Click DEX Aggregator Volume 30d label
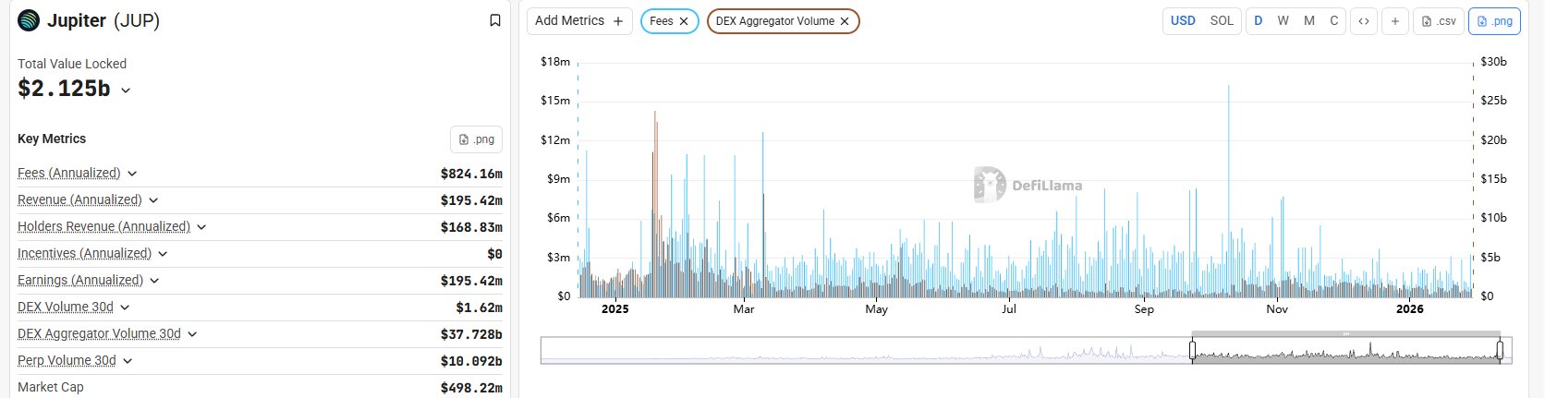 tap(99, 334)
